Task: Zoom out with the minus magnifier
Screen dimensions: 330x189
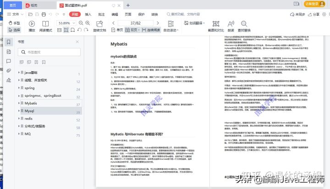Action: (81, 23)
